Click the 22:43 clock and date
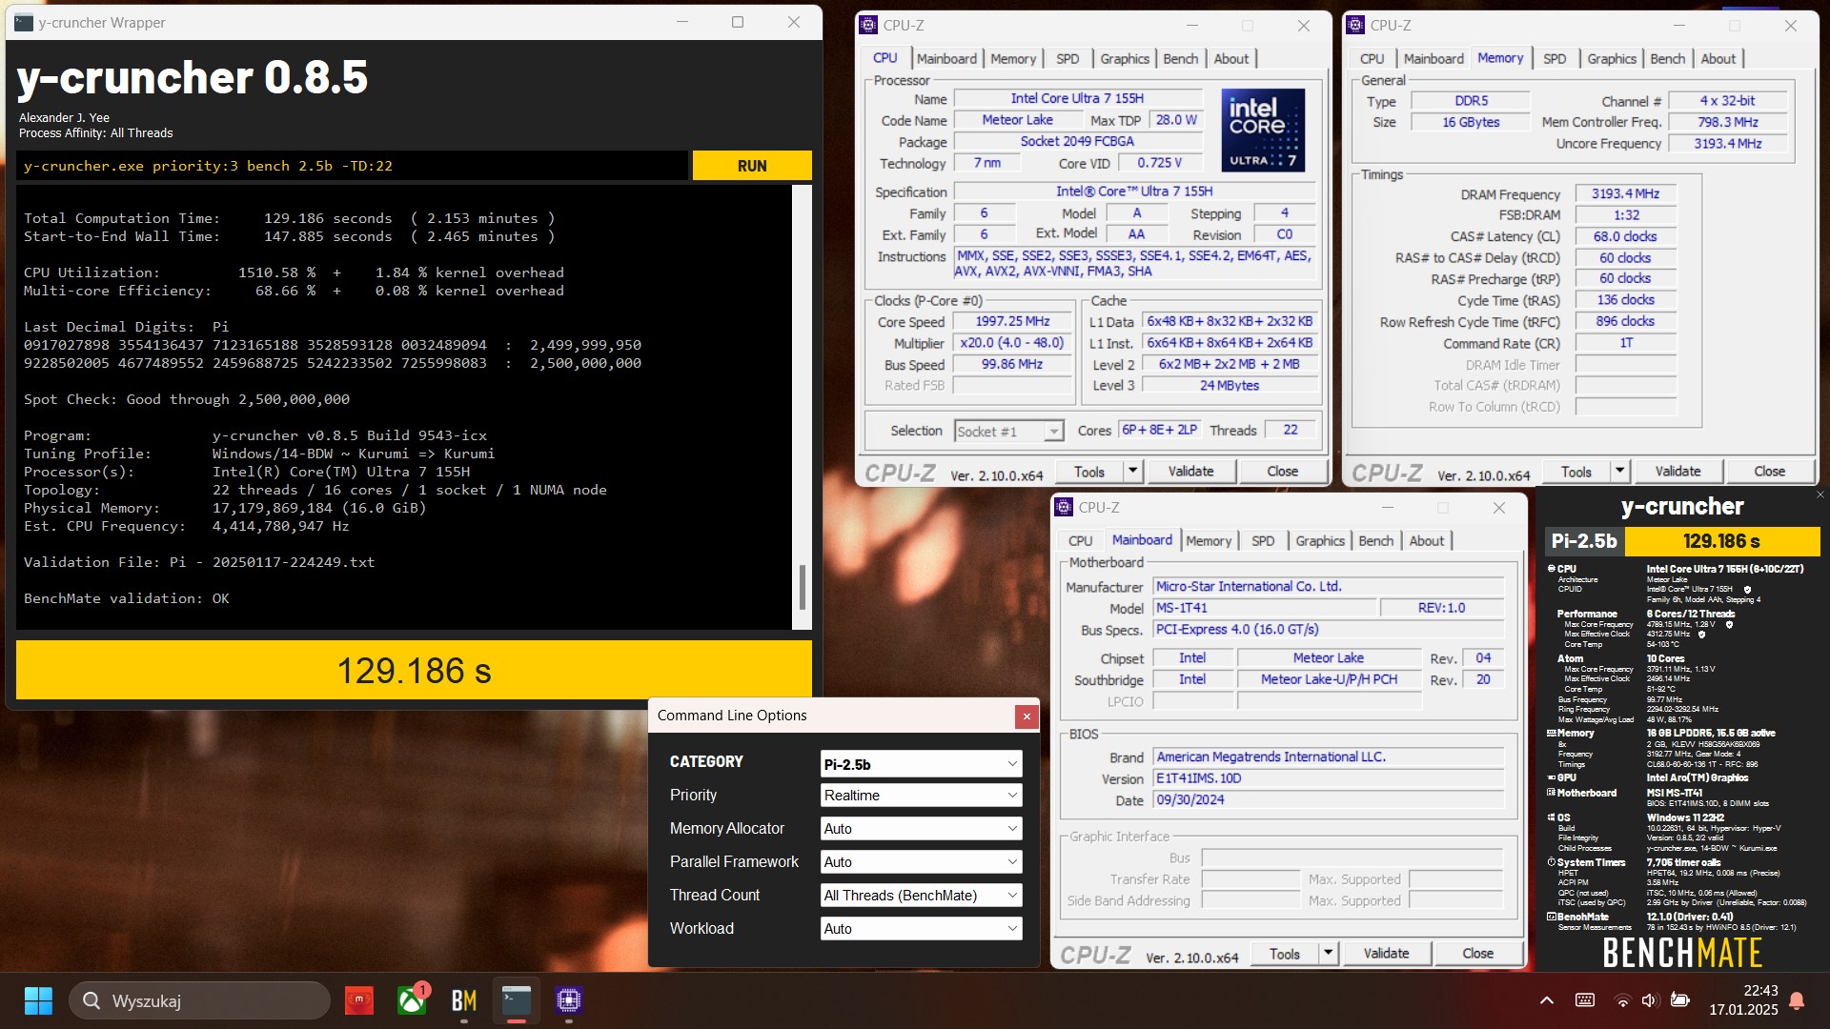The image size is (1830, 1029). 1743,1000
